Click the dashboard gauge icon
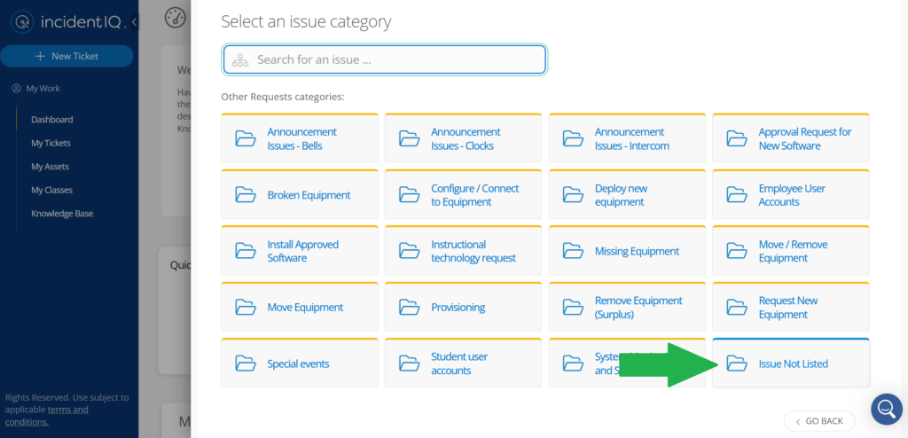 pyautogui.click(x=175, y=18)
